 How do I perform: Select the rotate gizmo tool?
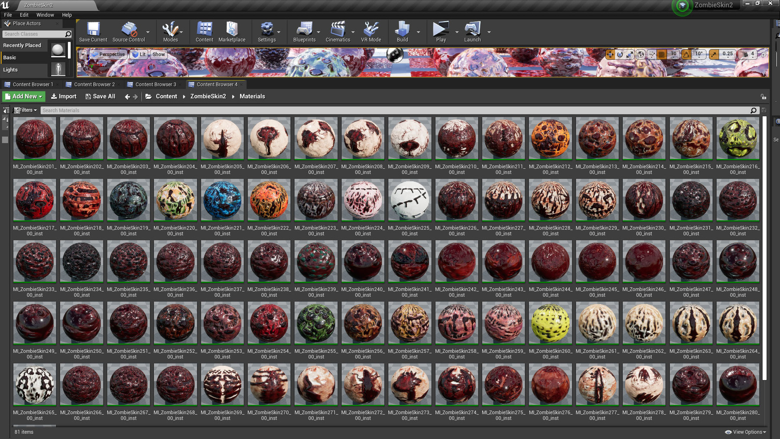620,54
